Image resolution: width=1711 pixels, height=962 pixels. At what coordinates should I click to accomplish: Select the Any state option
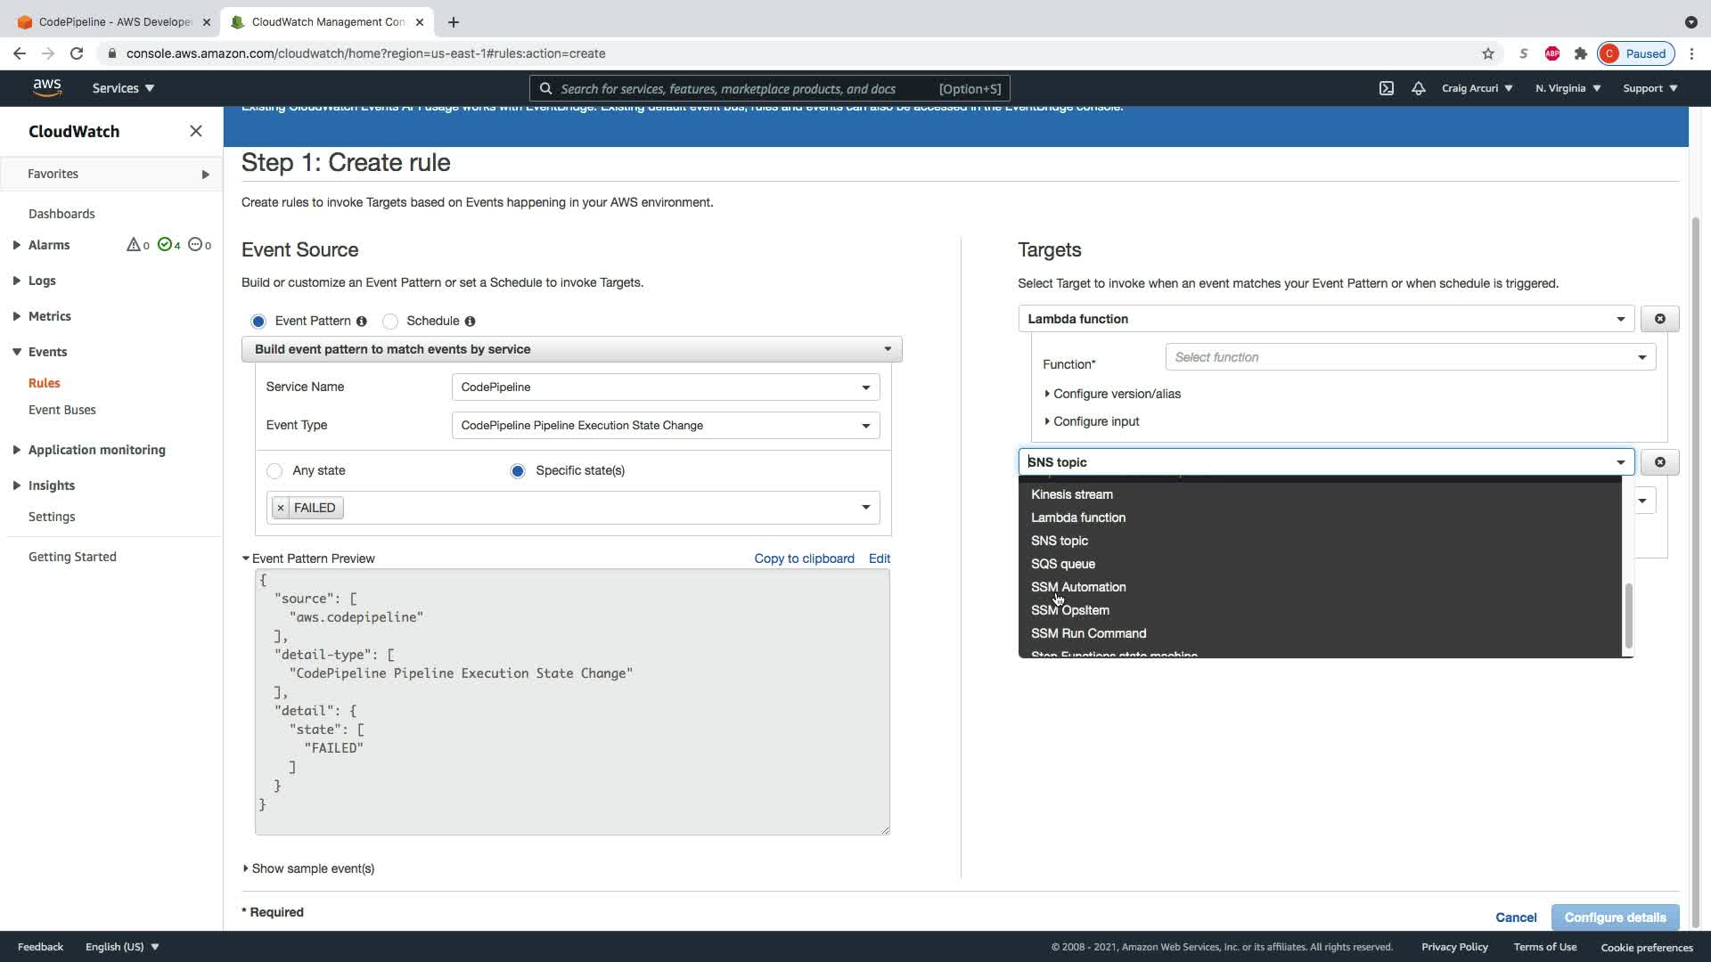pos(274,471)
